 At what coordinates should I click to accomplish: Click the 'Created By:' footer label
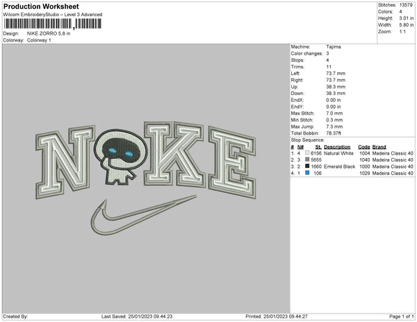(x=15, y=316)
